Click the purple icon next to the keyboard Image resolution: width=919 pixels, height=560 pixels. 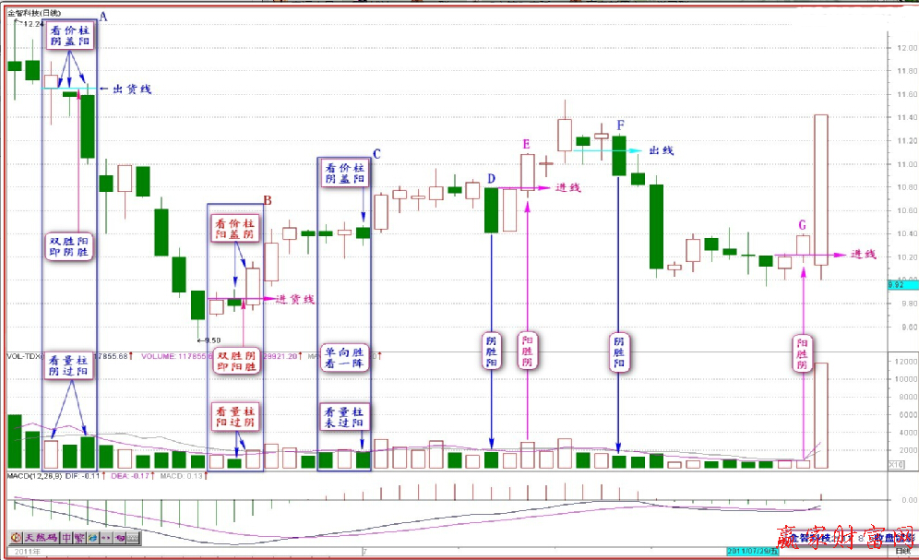pos(120,537)
